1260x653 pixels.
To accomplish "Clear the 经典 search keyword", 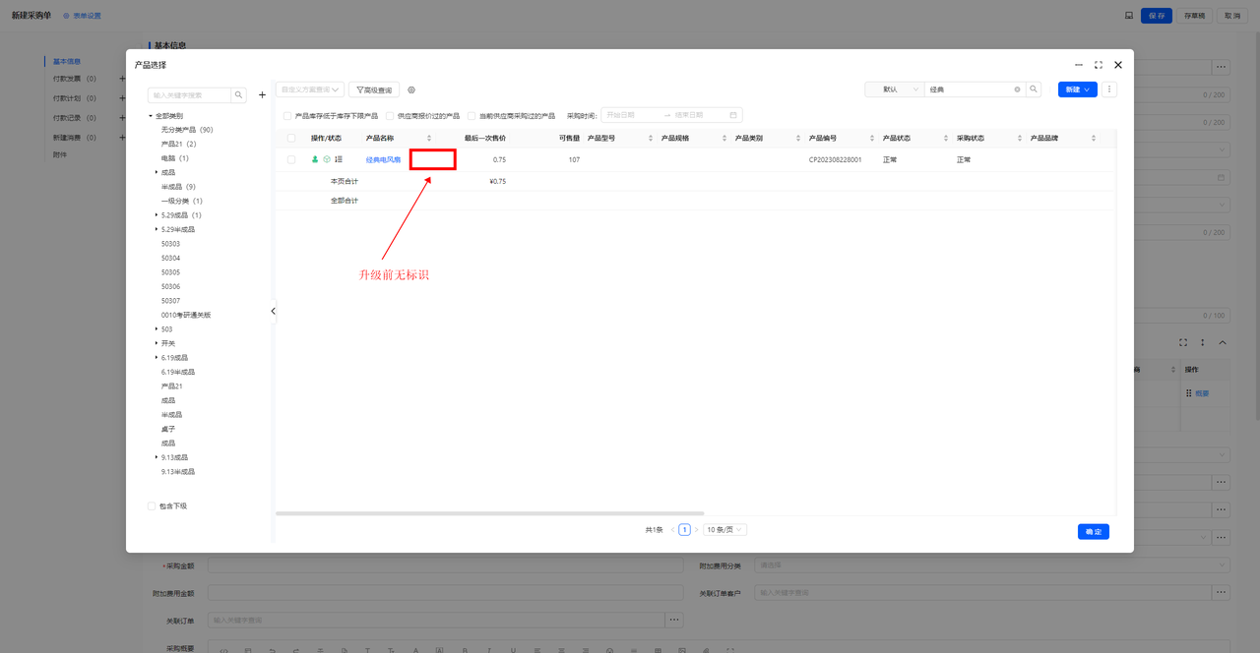I will pos(1018,89).
